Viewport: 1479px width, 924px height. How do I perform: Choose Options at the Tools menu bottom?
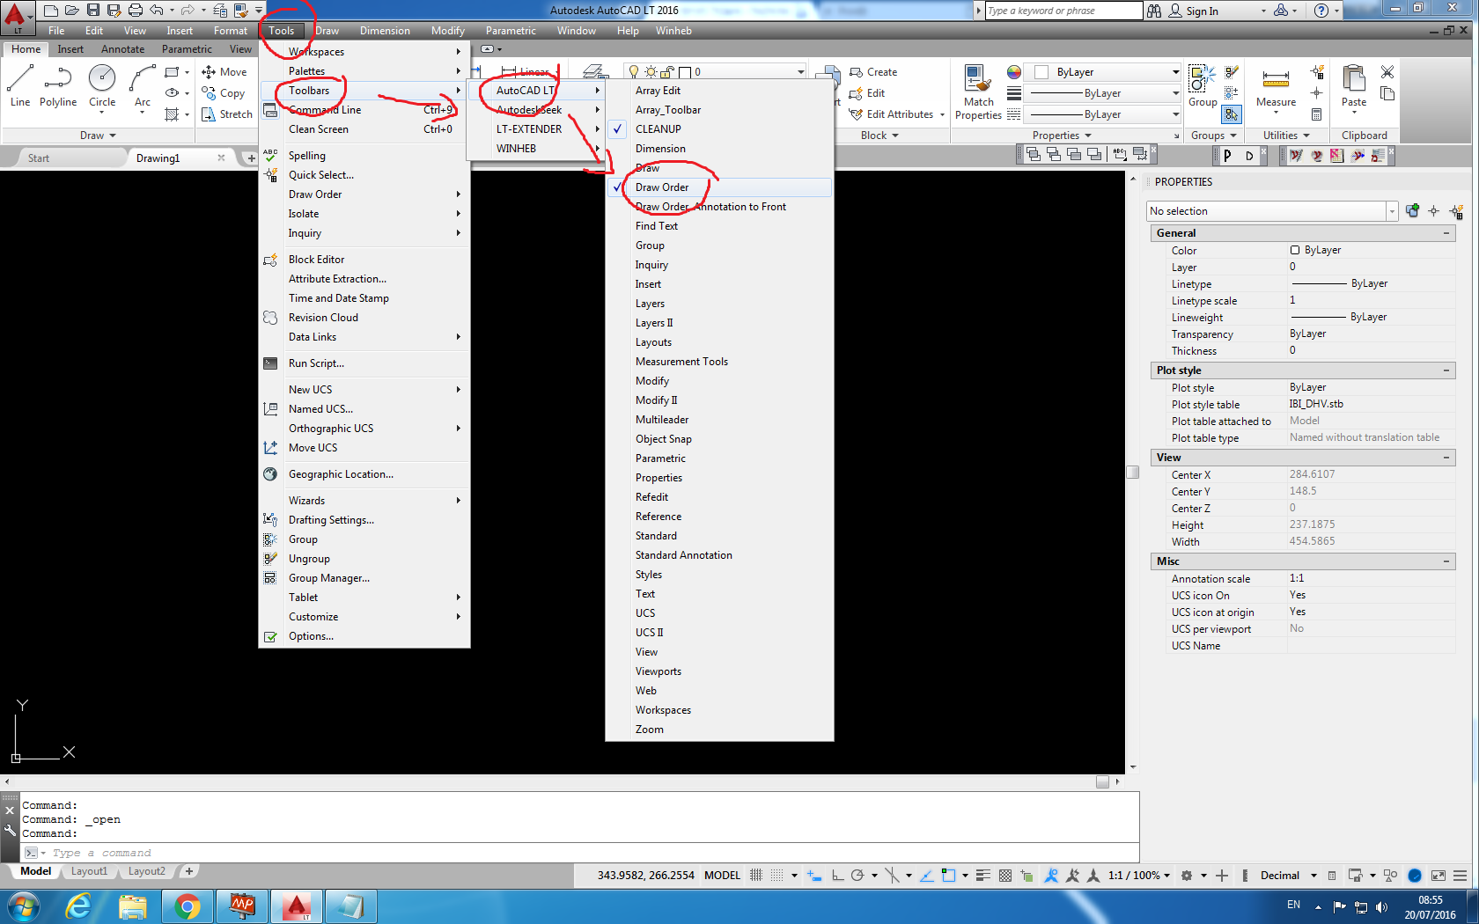[x=364, y=636]
